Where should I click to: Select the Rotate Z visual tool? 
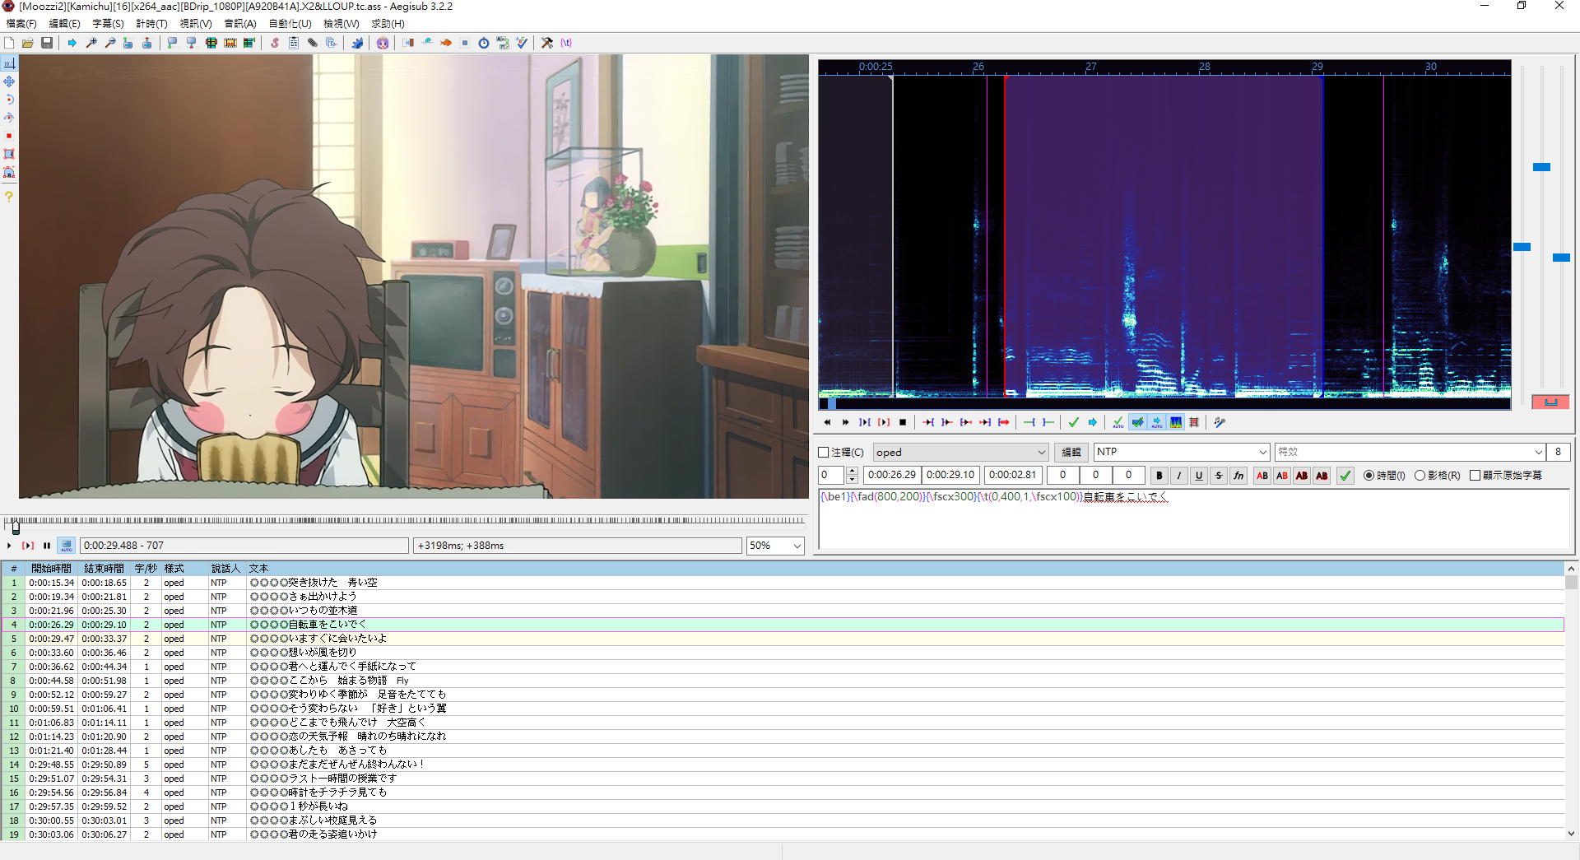click(9, 100)
